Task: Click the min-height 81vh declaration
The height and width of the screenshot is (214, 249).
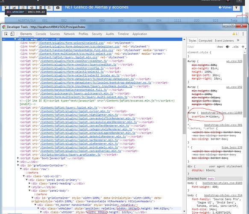Action: click(x=205, y=68)
